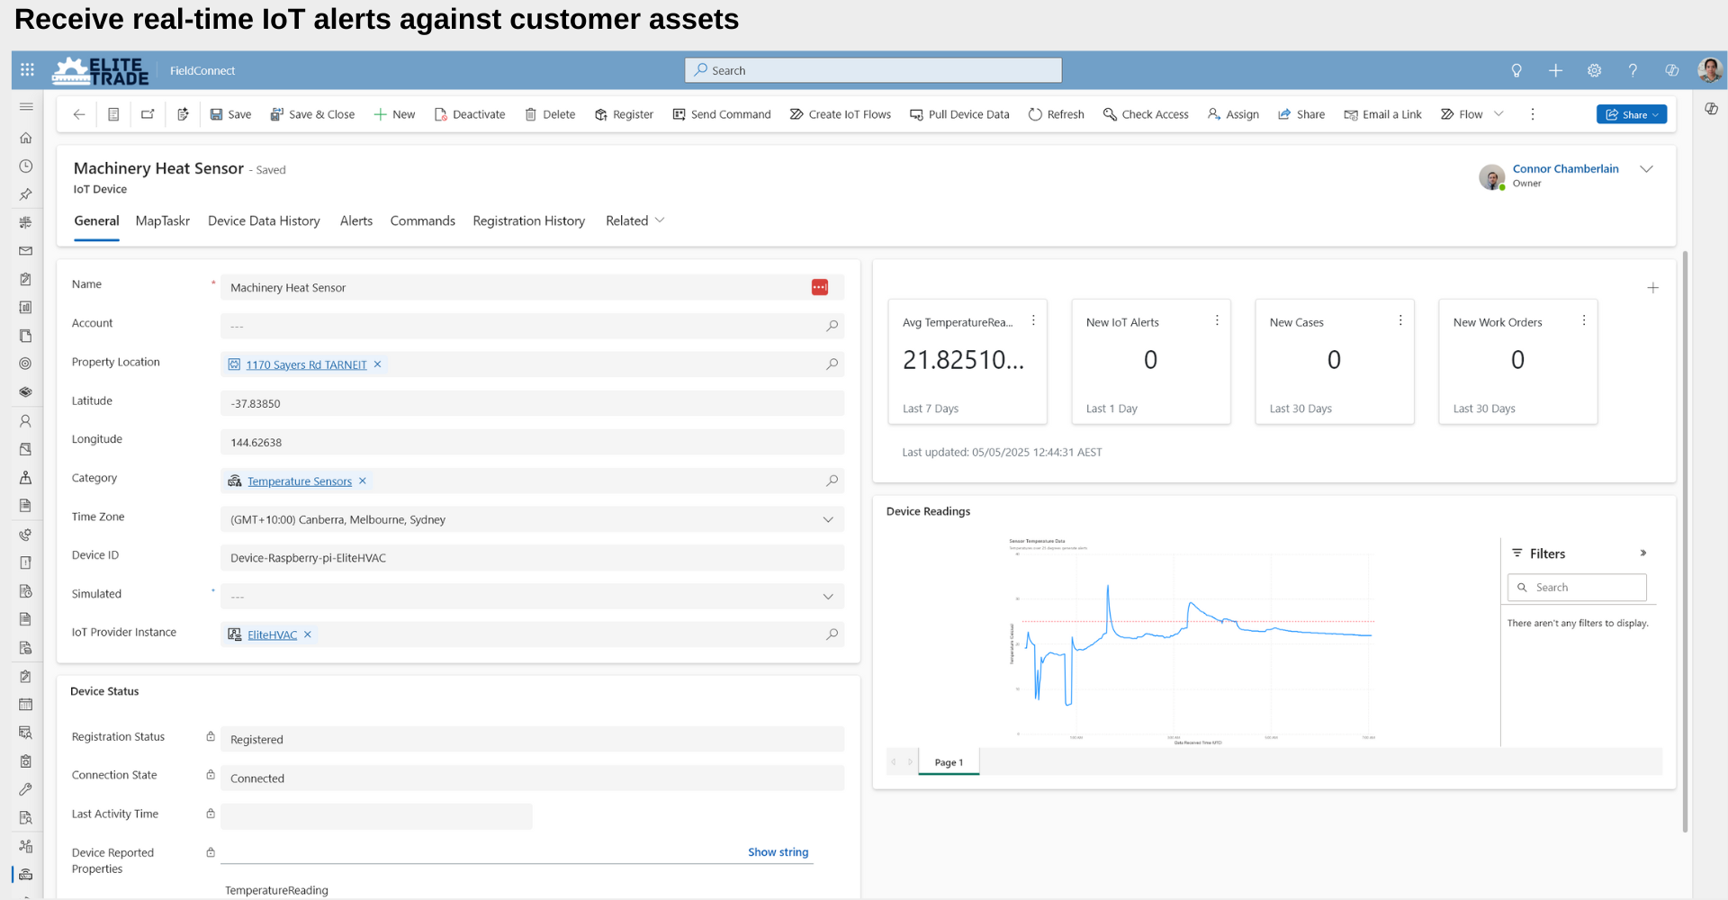Image resolution: width=1728 pixels, height=900 pixels.
Task: Add a card with plus icon
Action: [1653, 288]
